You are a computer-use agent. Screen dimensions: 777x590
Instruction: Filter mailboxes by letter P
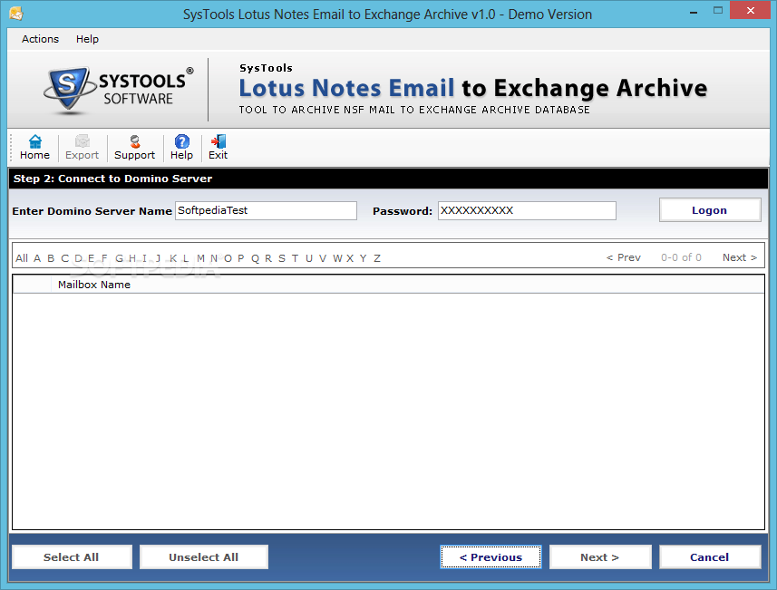click(x=241, y=258)
